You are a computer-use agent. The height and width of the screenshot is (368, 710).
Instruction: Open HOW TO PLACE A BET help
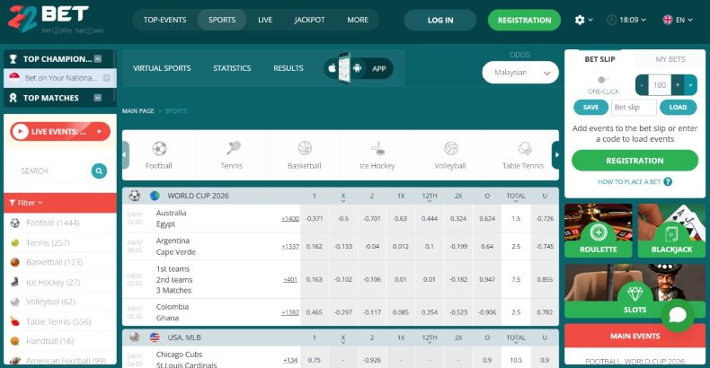click(x=635, y=181)
